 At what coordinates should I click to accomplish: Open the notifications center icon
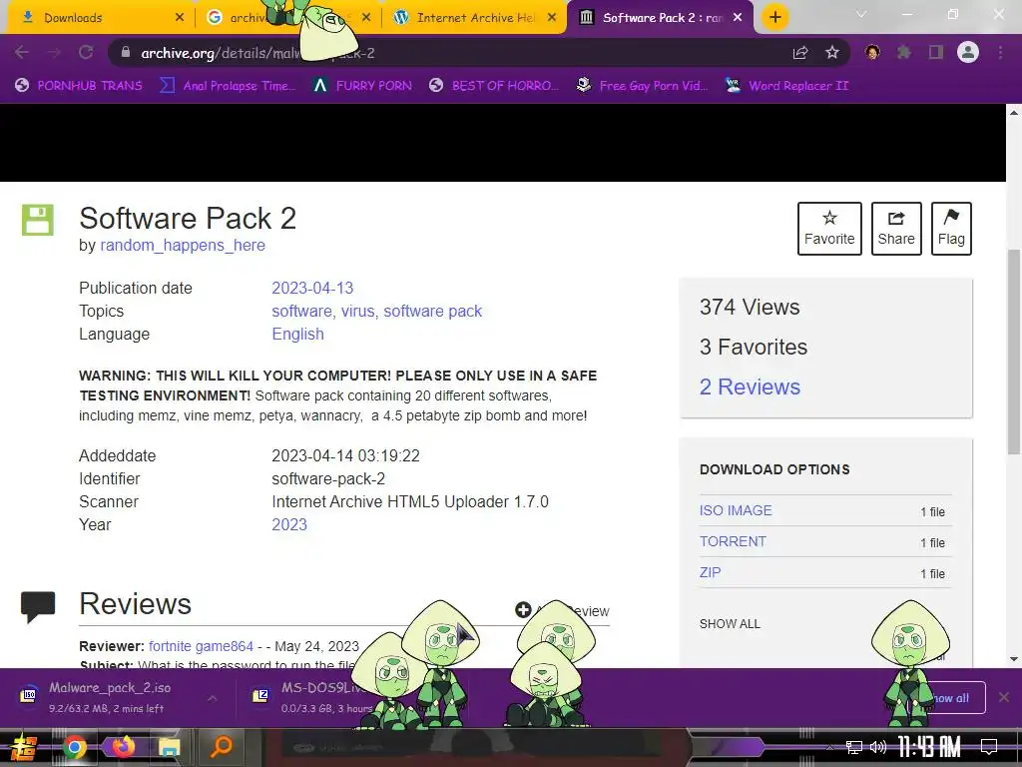tap(989, 747)
